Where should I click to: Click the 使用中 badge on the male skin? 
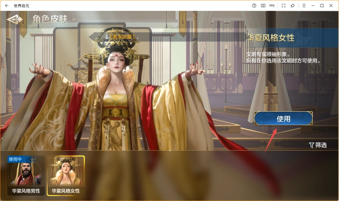15,159
